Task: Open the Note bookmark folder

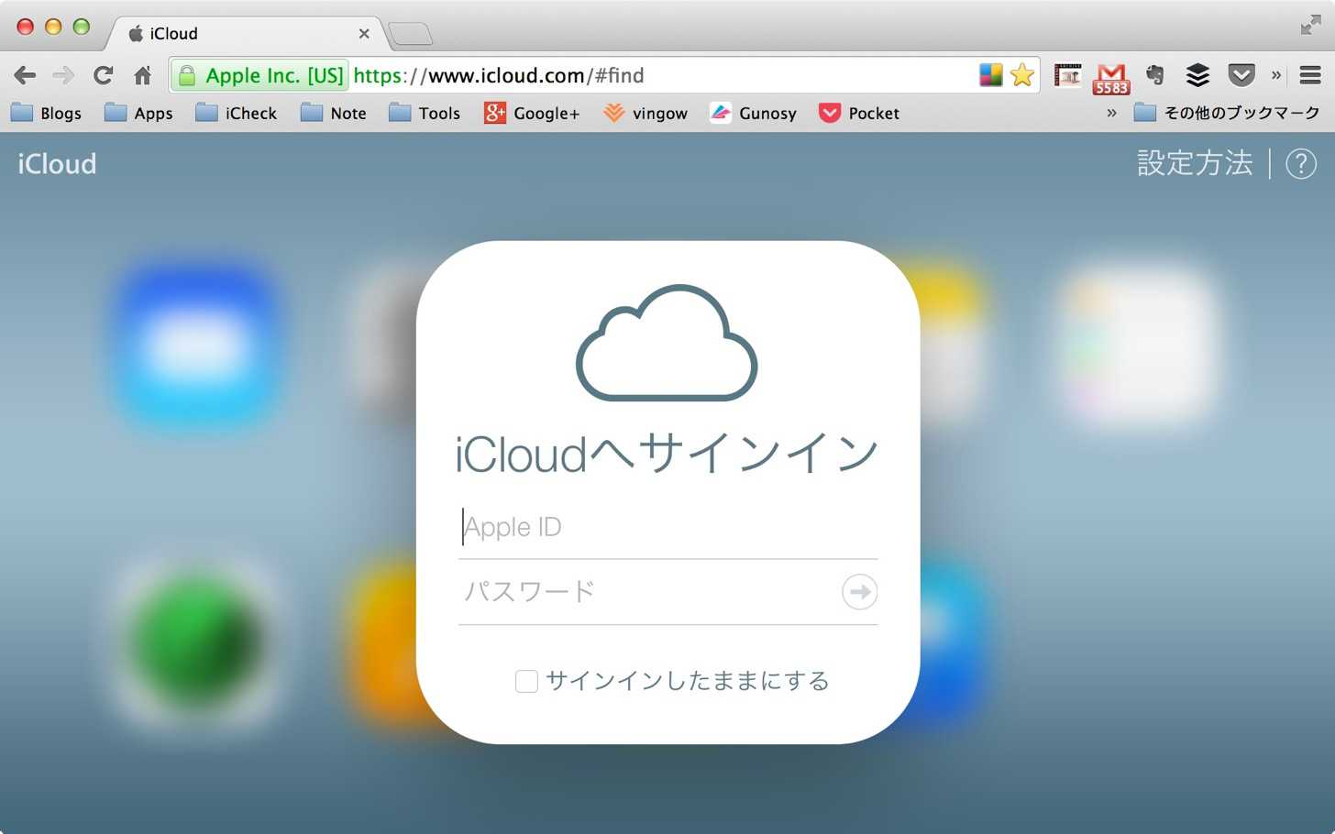Action: pos(334,113)
